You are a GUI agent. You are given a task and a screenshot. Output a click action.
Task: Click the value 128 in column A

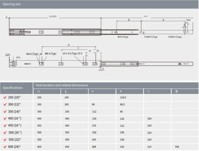coord(94,119)
